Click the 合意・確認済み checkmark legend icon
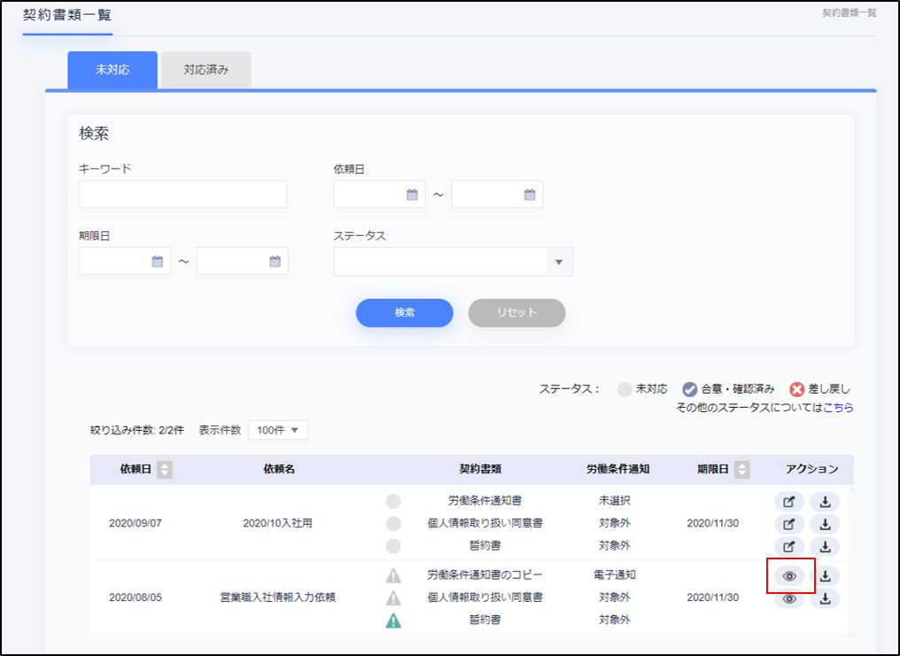The width and height of the screenshot is (900, 656). point(689,389)
